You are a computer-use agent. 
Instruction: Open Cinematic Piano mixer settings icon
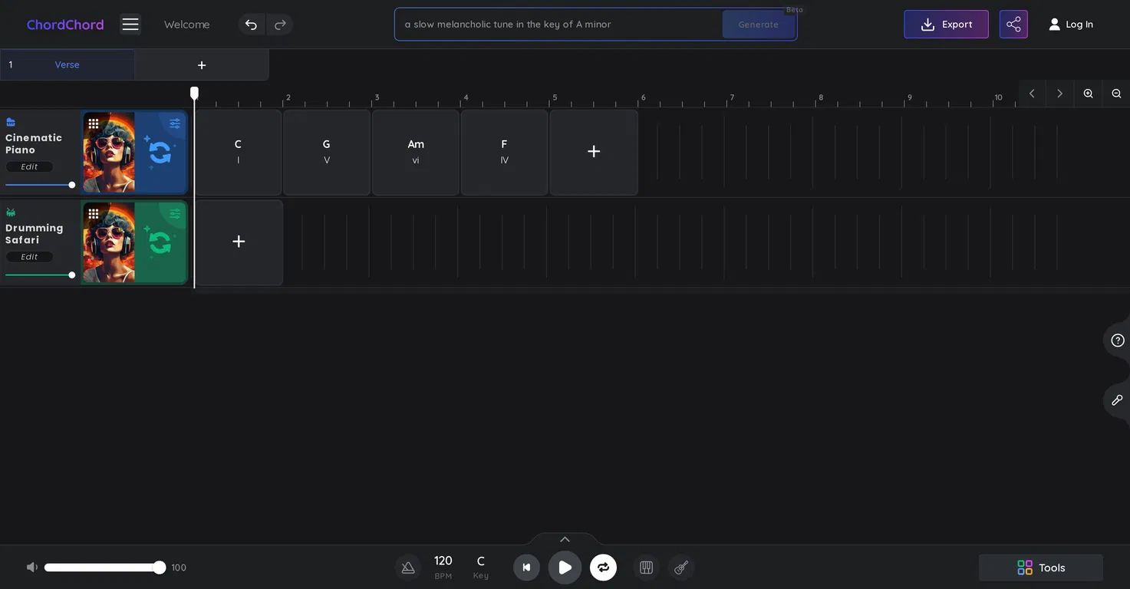point(175,123)
